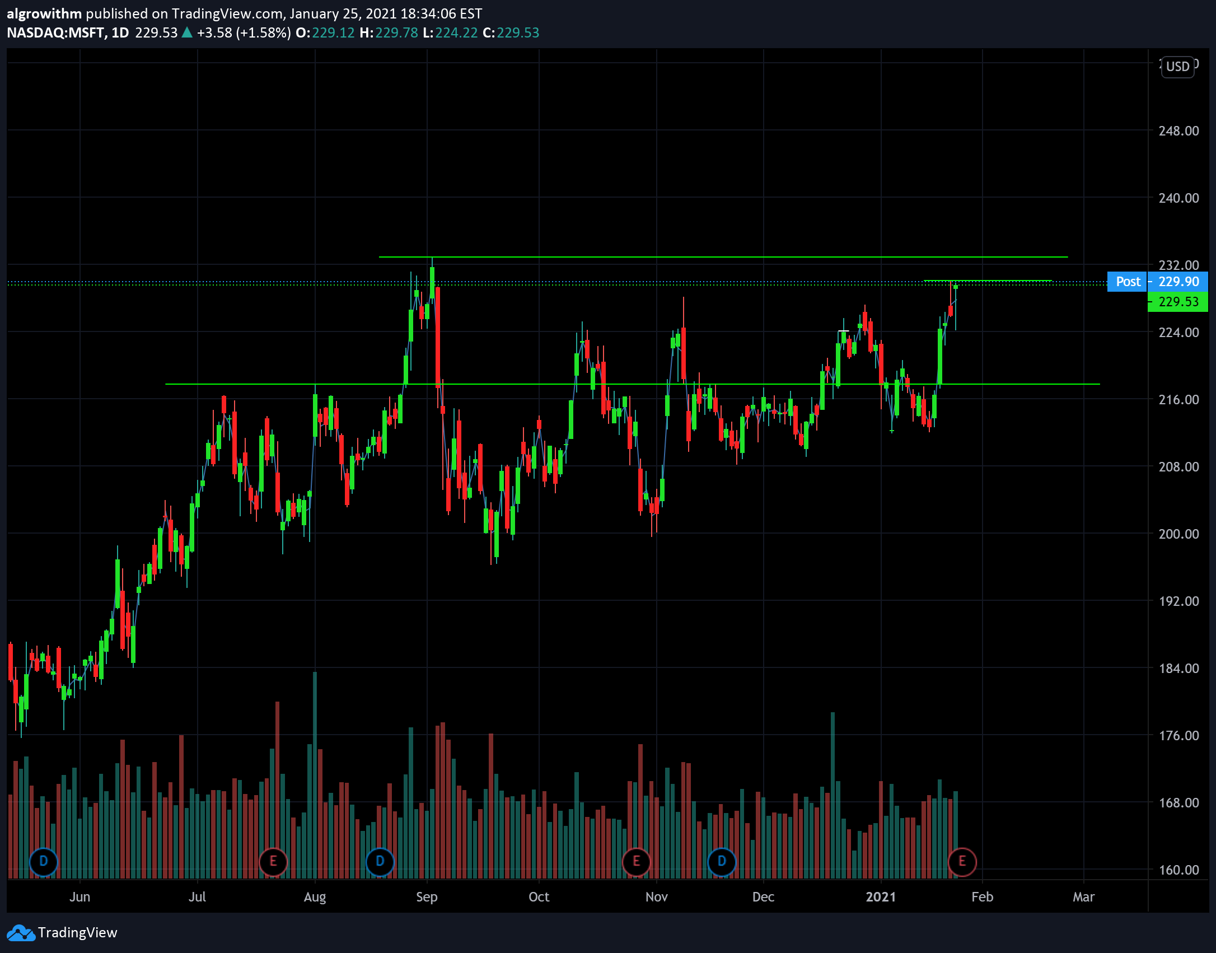Click the 160.00 price axis label
The width and height of the screenshot is (1216, 953).
pyautogui.click(x=1179, y=870)
